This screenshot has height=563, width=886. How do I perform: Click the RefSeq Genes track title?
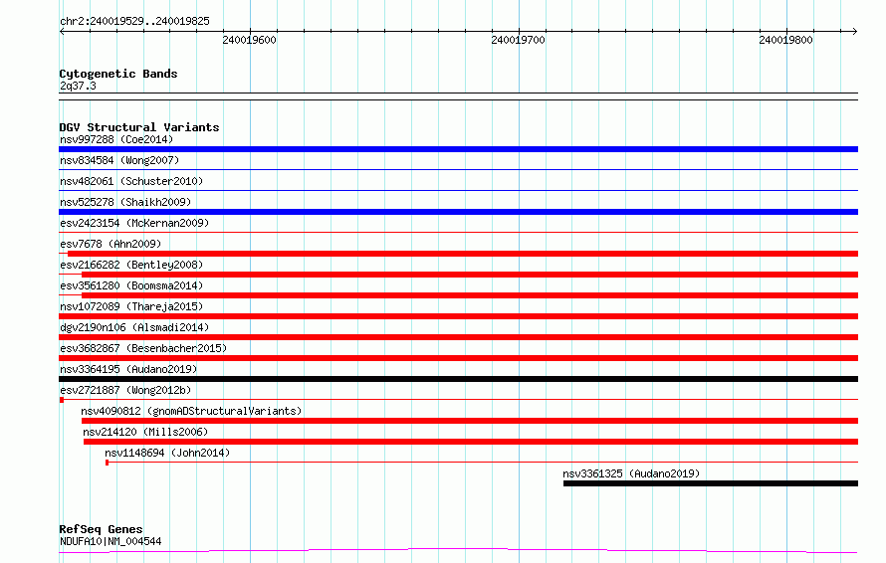(x=101, y=529)
